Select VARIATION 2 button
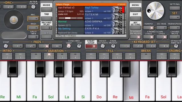182x102 pixels. coord(49,56)
